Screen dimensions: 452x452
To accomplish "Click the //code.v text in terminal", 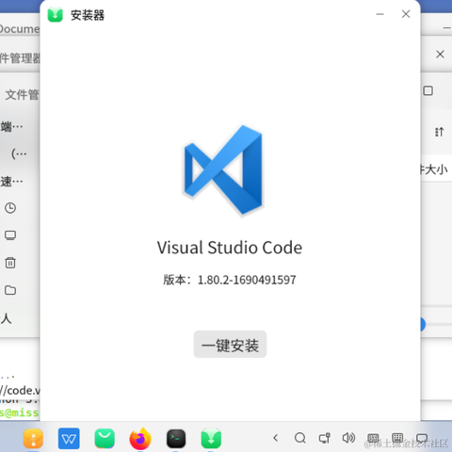I will pos(20,391).
